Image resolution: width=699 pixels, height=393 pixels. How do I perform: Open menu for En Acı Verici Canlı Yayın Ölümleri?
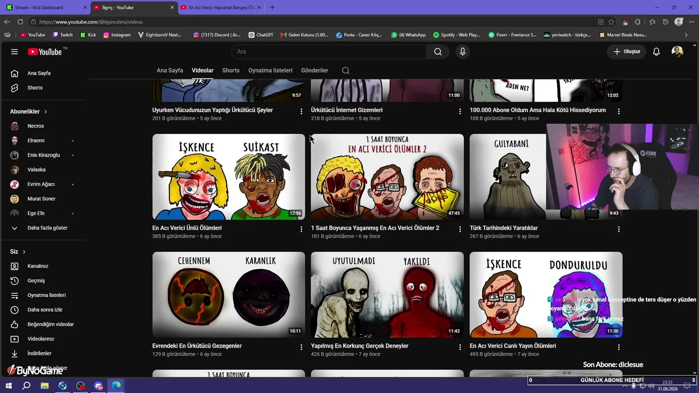[619, 347]
